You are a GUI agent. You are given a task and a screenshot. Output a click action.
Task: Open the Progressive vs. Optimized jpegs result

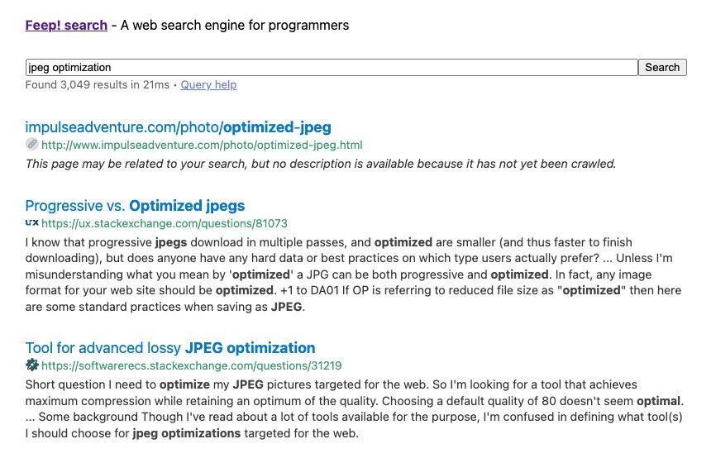click(x=135, y=206)
